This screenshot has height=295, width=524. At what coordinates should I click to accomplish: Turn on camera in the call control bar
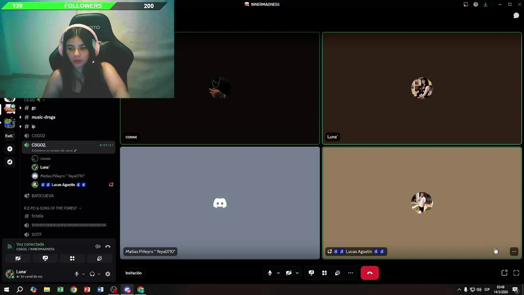point(289,273)
